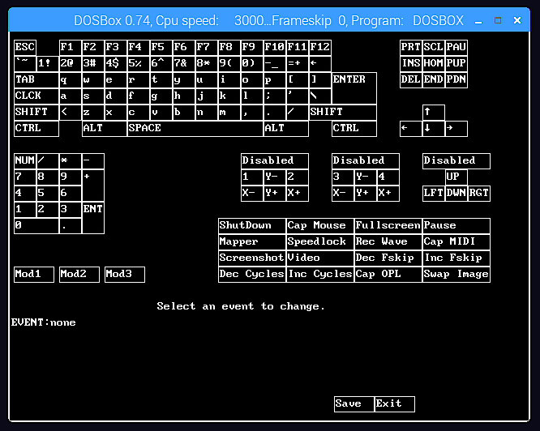Screen dimensions: 540x431
Task: Maximize the DOSBox window
Action: [x=498, y=20]
